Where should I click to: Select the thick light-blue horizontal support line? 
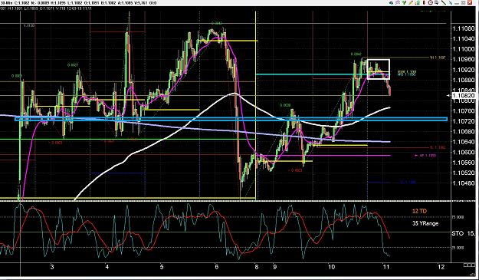231,119
